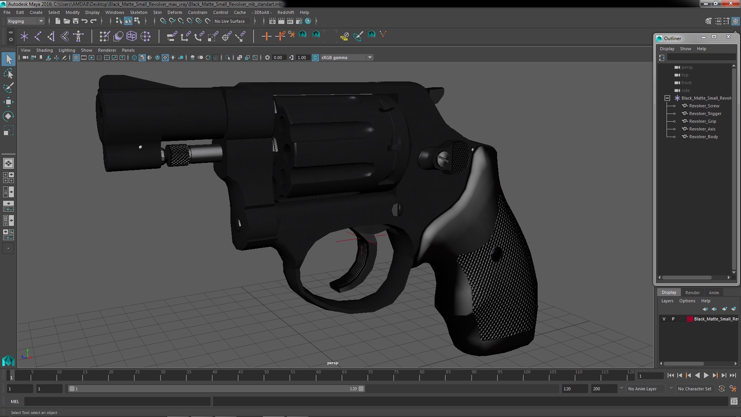Toggle textured display in viewport
Image resolution: width=741 pixels, height=417 pixels.
pyautogui.click(x=165, y=58)
